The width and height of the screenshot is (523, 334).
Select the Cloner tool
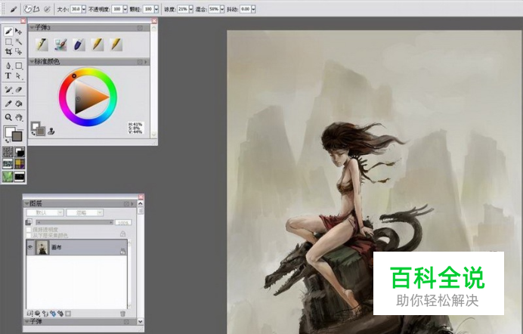[8, 90]
